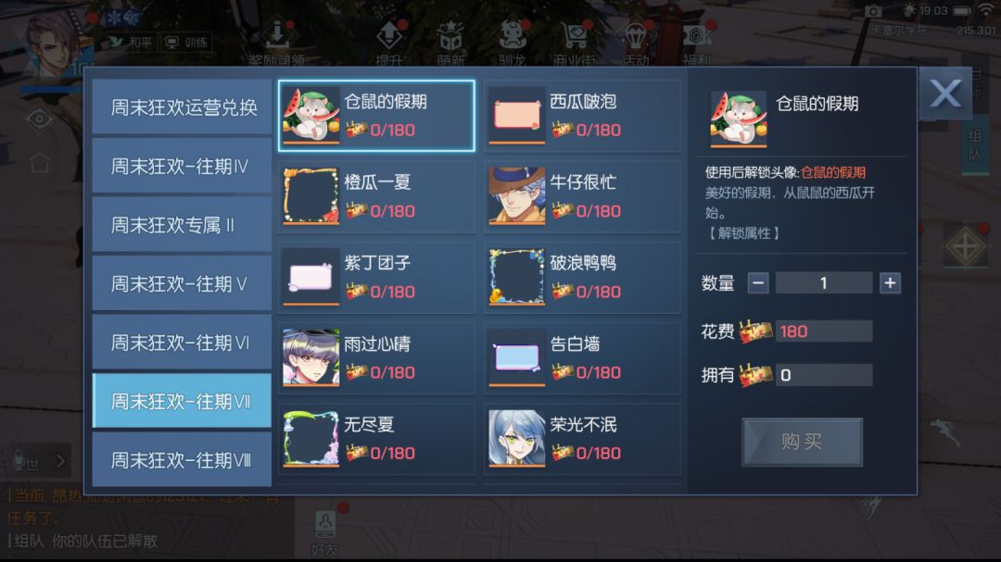Select the 西瓜啵泡 chat bubble item
1001x562 pixels.
pos(581,116)
